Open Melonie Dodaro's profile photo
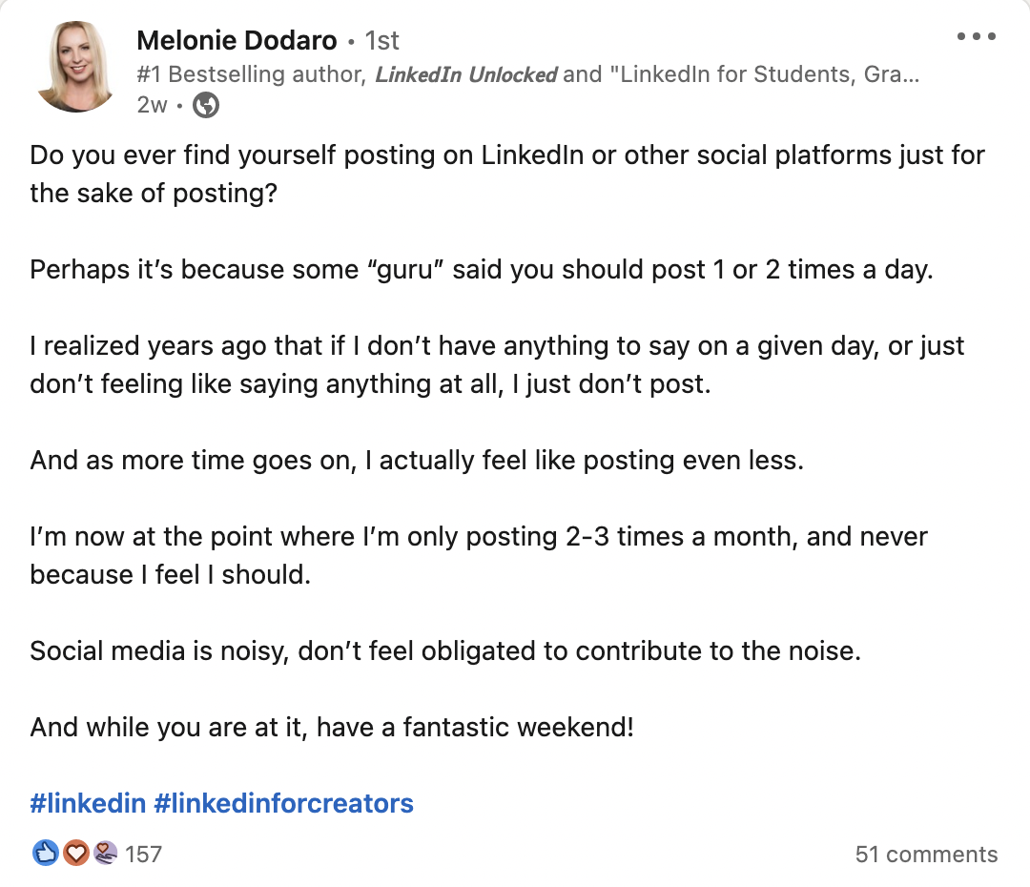This screenshot has height=887, width=1030. click(x=75, y=65)
